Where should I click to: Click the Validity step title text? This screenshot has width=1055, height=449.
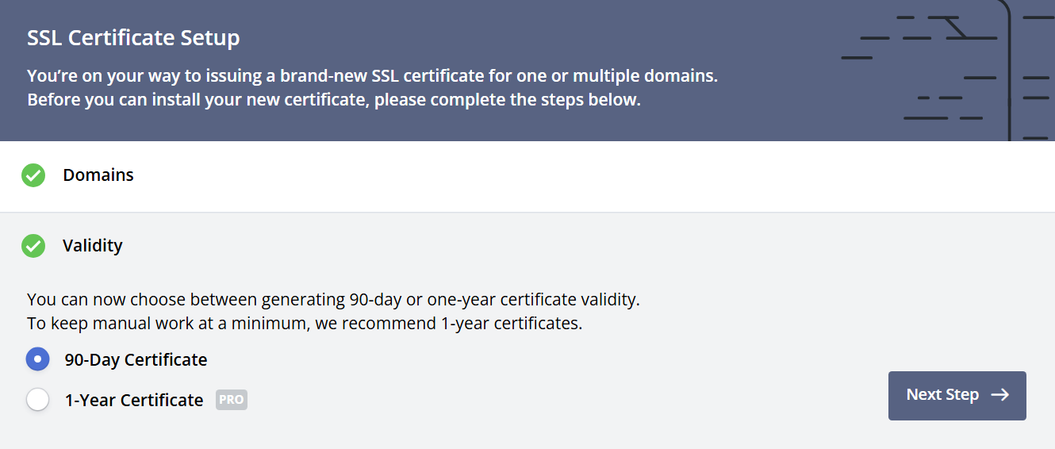coord(93,246)
